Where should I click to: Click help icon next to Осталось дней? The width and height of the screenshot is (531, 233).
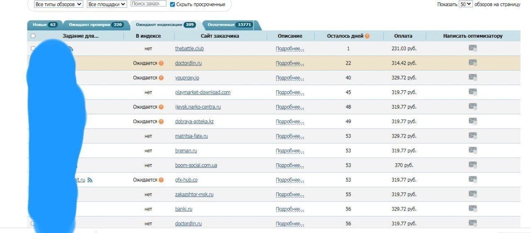pos(367,36)
